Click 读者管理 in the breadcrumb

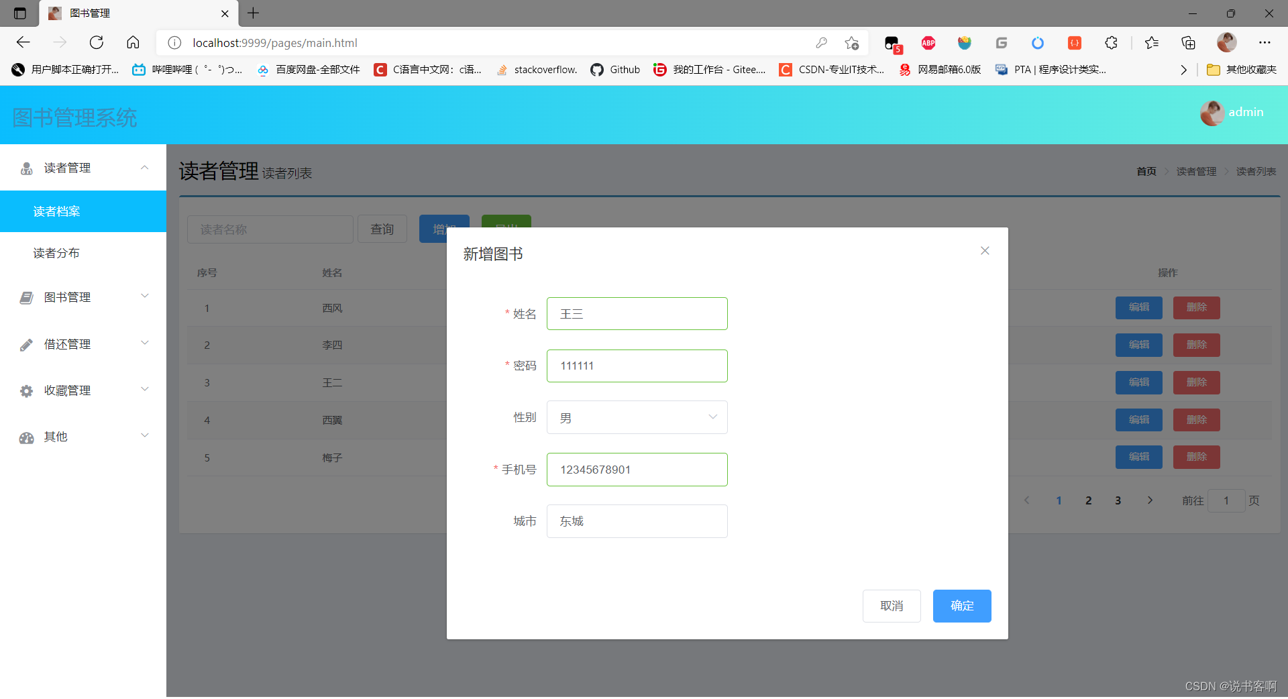pos(1196,172)
